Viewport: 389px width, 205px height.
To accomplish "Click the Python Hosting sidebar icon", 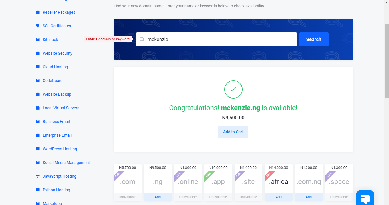I will click(x=38, y=190).
